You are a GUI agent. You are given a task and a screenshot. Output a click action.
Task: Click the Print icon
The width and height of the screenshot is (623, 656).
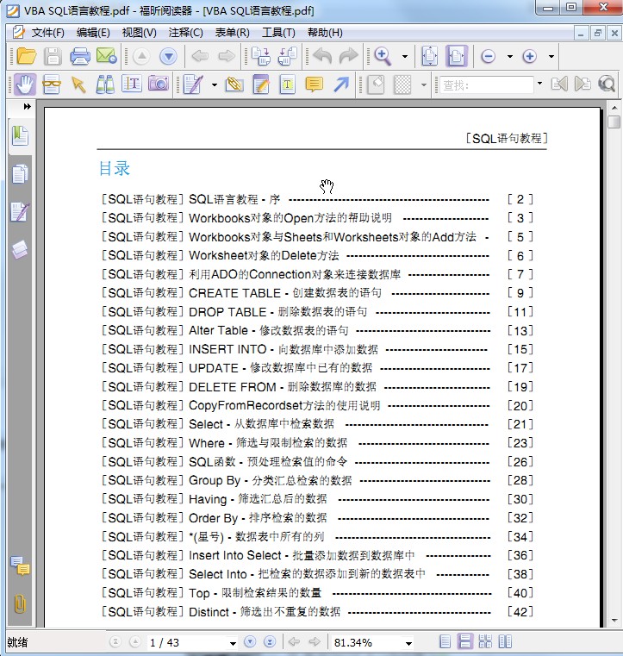[x=79, y=56]
